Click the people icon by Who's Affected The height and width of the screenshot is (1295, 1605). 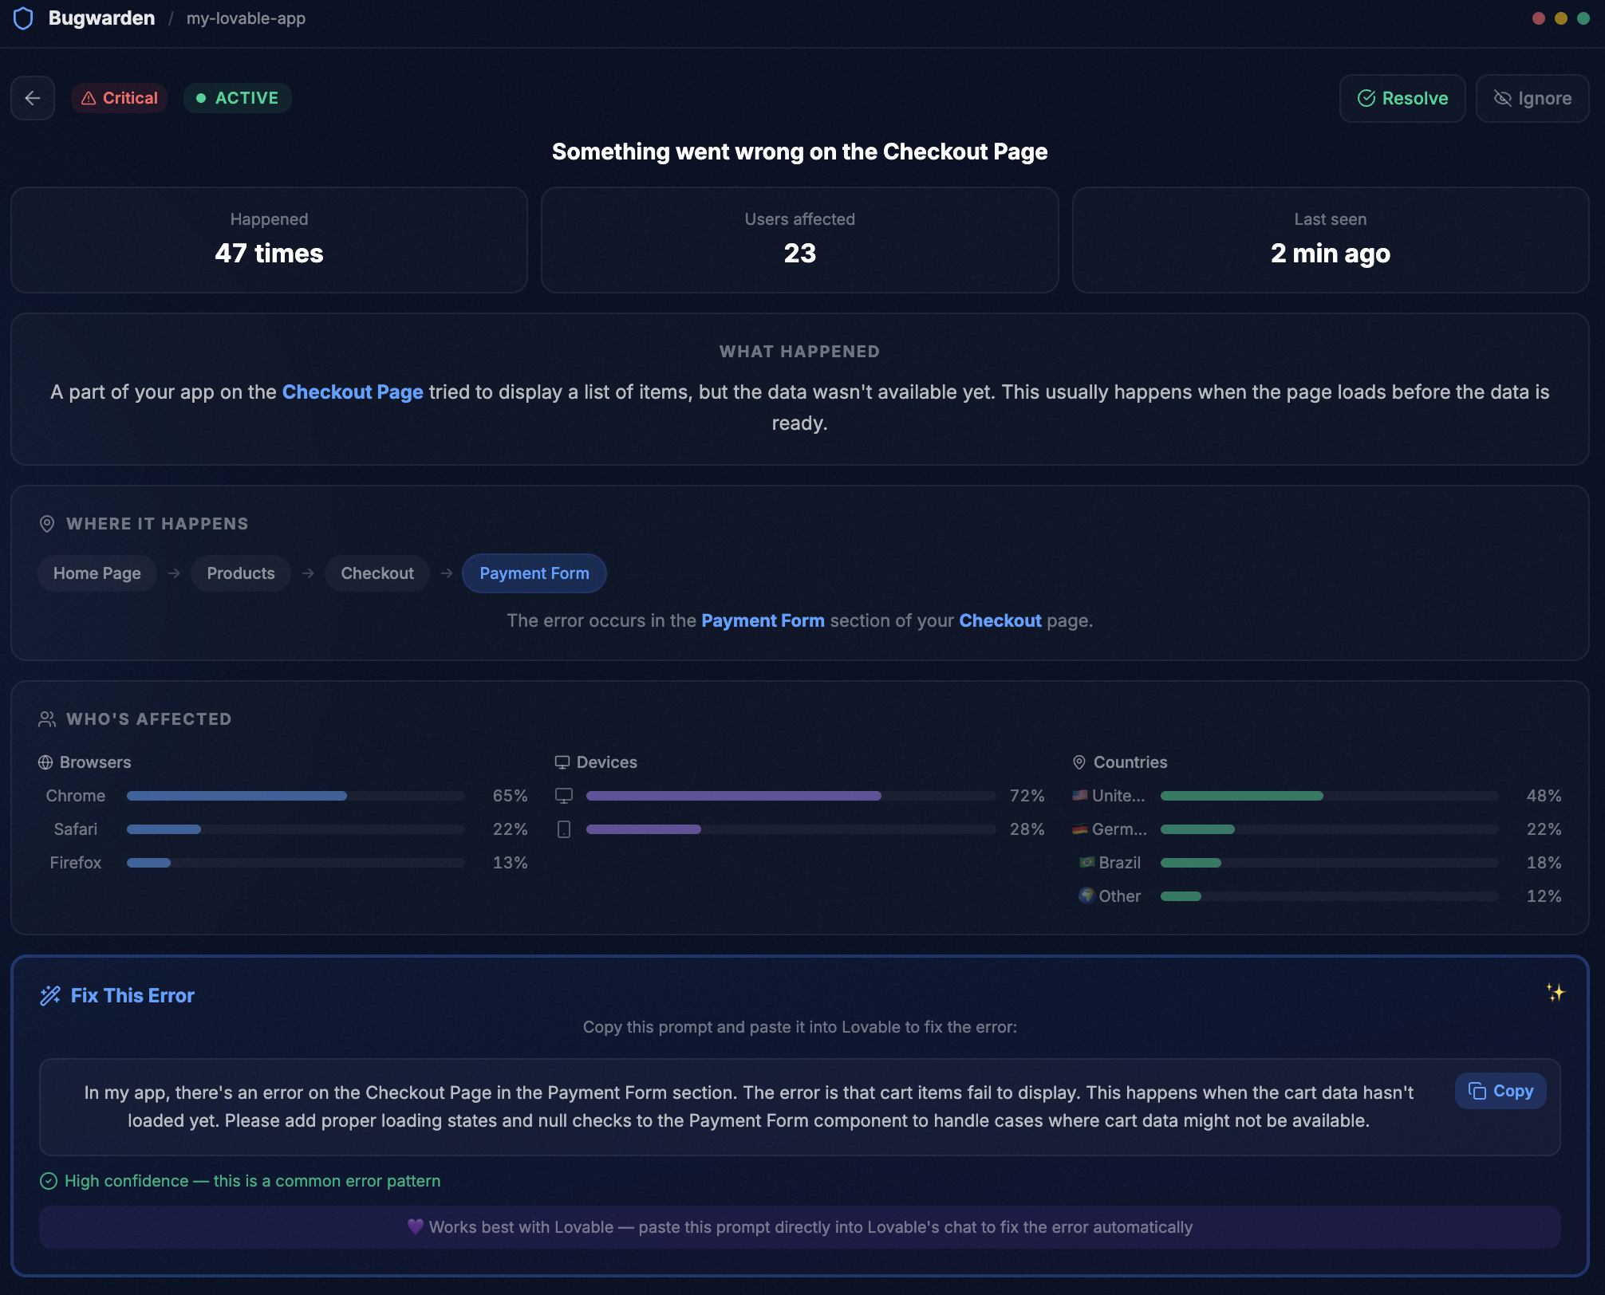click(x=47, y=719)
